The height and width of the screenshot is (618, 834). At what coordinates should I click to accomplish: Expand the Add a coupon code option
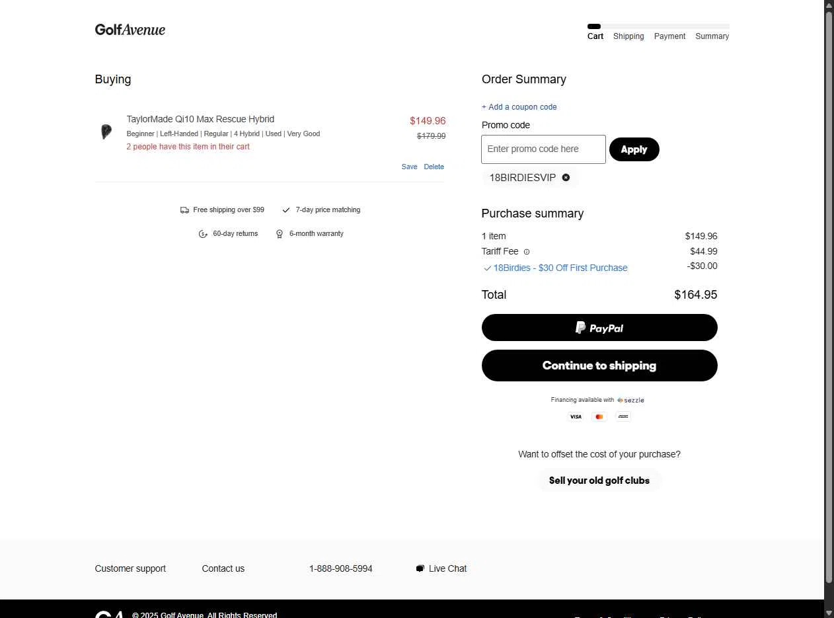pyautogui.click(x=519, y=107)
